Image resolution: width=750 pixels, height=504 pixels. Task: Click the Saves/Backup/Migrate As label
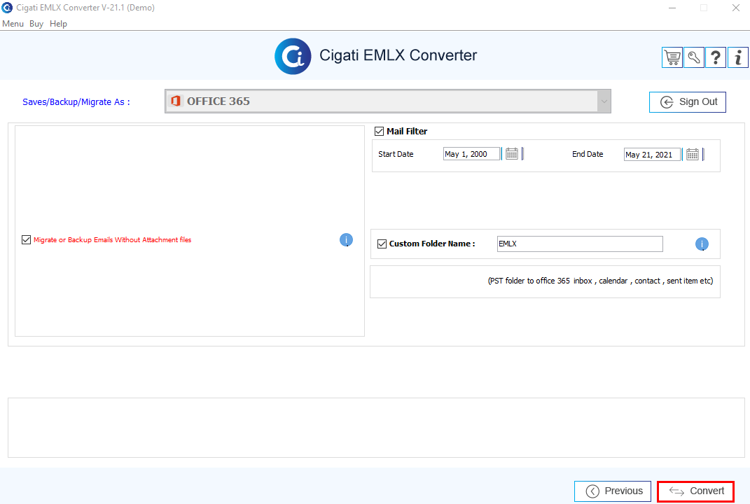tap(76, 102)
